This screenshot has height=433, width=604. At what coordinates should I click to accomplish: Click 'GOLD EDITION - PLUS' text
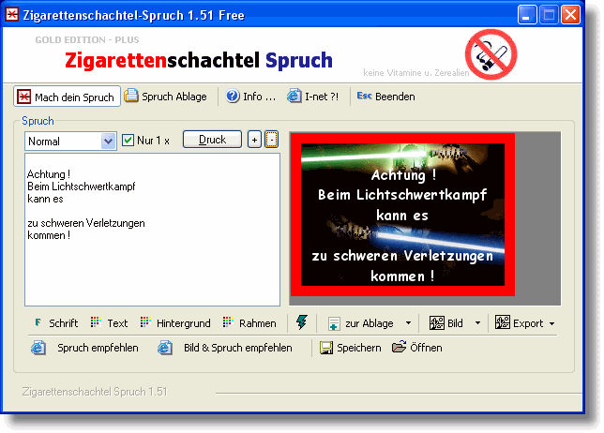point(87,40)
